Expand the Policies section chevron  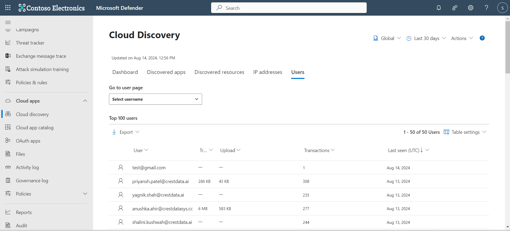tap(85, 194)
